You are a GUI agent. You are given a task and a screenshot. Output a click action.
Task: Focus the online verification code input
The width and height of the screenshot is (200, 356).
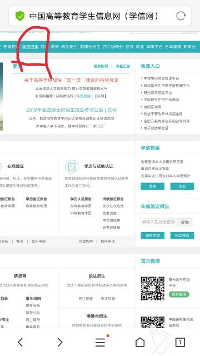[159, 222]
